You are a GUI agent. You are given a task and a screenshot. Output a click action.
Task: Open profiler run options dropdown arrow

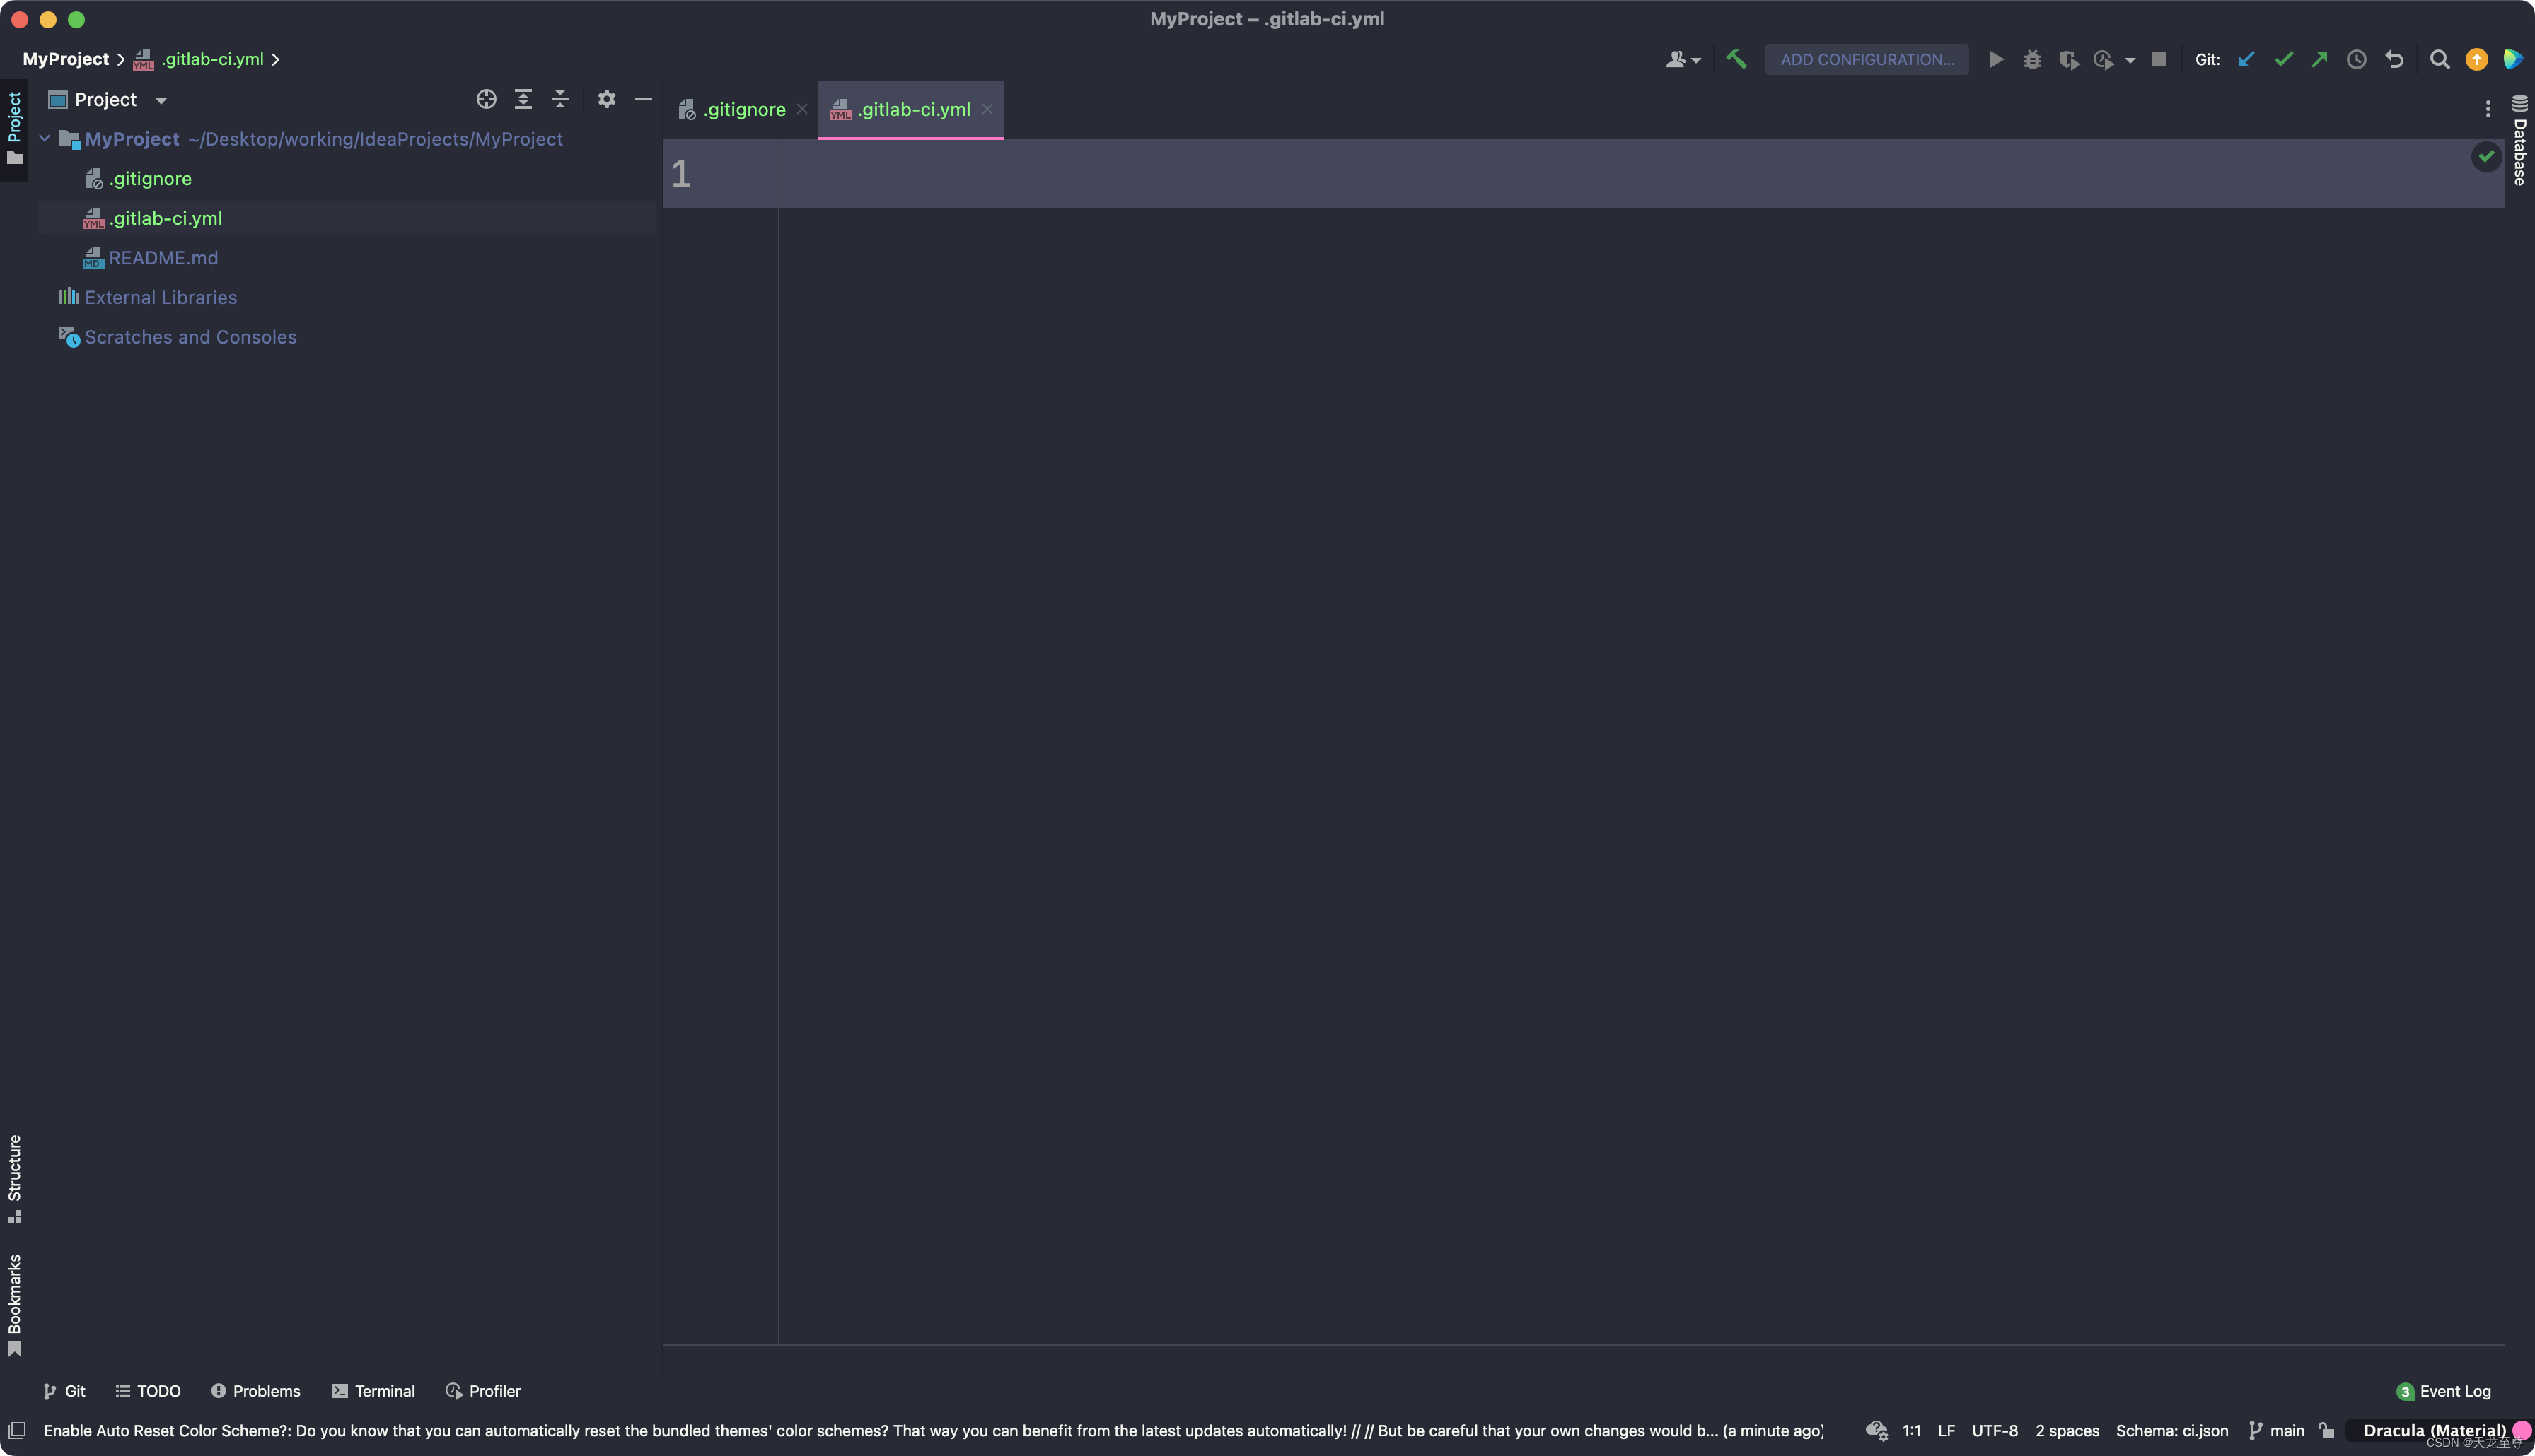pos(2130,60)
